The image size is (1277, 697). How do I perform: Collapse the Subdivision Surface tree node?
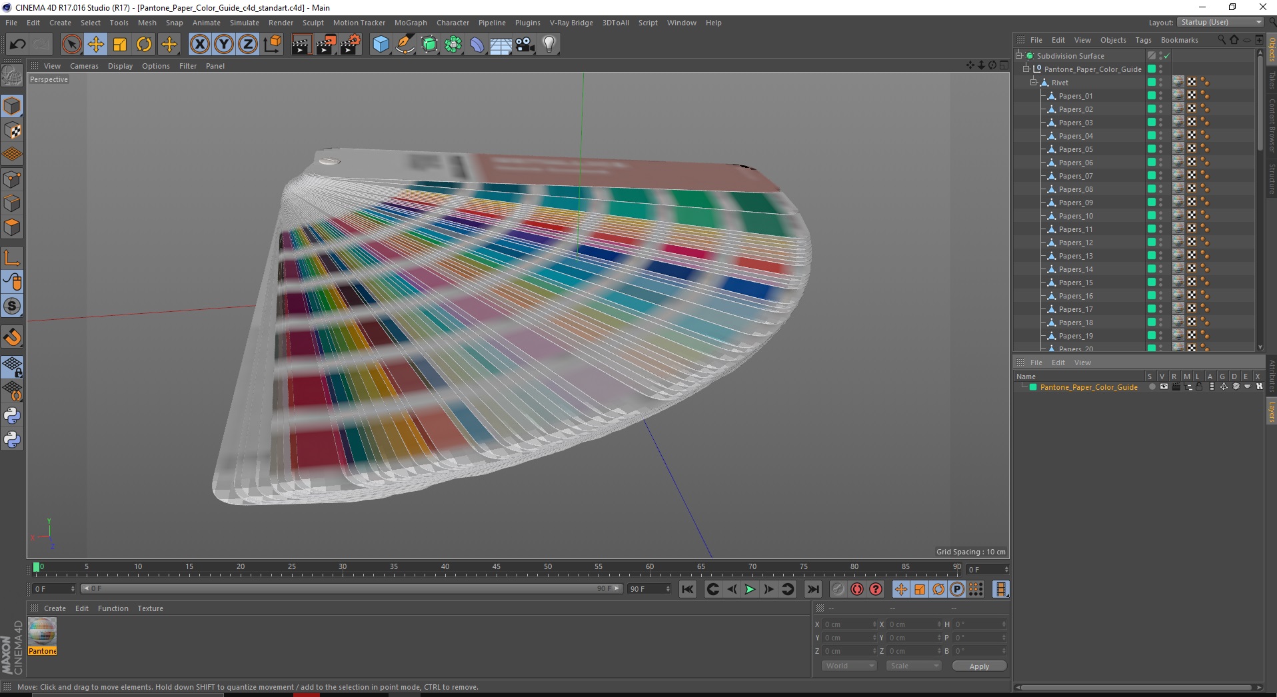click(x=1019, y=55)
